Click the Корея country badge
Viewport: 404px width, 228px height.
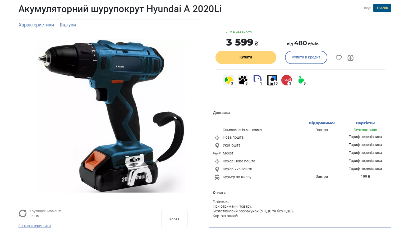[175, 219]
